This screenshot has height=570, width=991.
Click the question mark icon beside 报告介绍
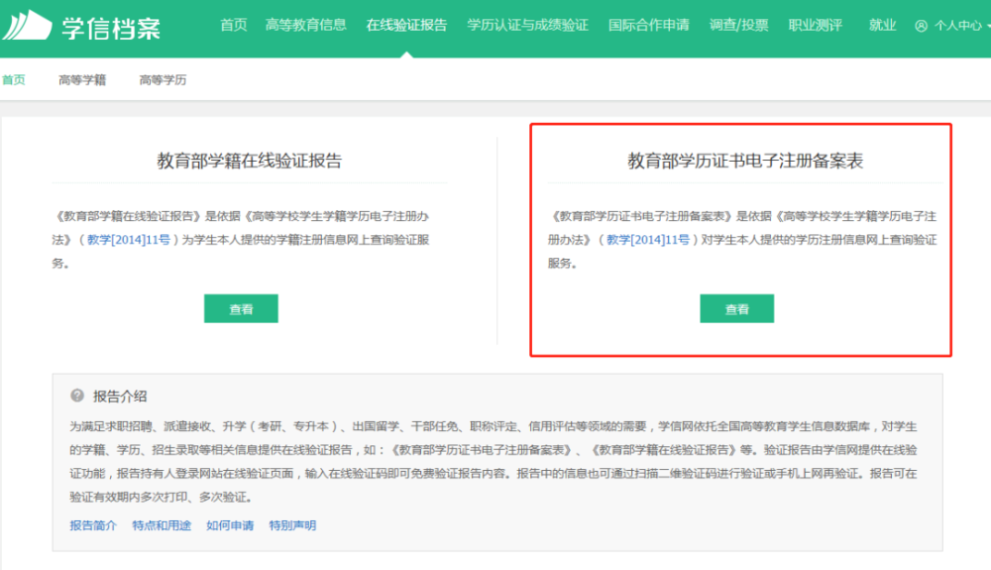click(x=77, y=396)
